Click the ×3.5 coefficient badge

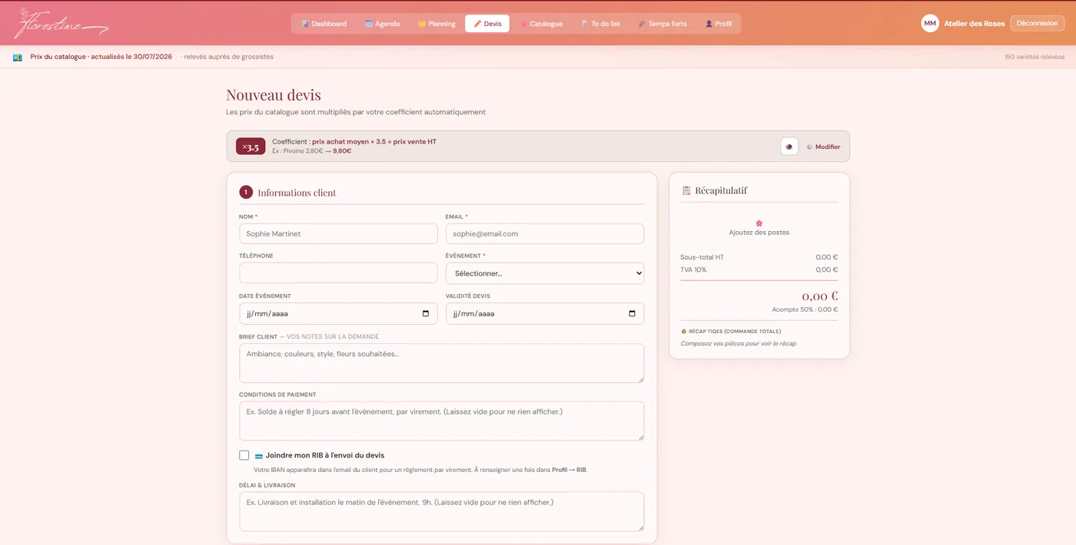(x=251, y=147)
